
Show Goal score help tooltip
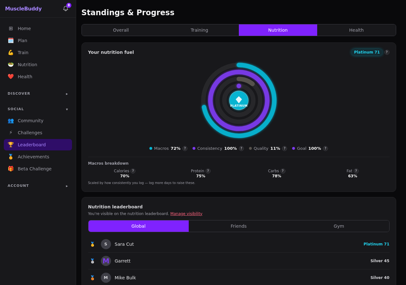(x=325, y=149)
